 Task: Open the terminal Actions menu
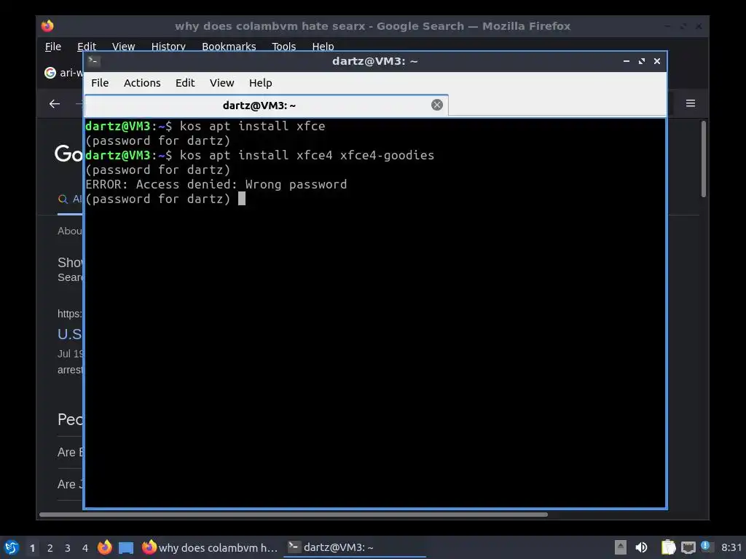(x=142, y=83)
